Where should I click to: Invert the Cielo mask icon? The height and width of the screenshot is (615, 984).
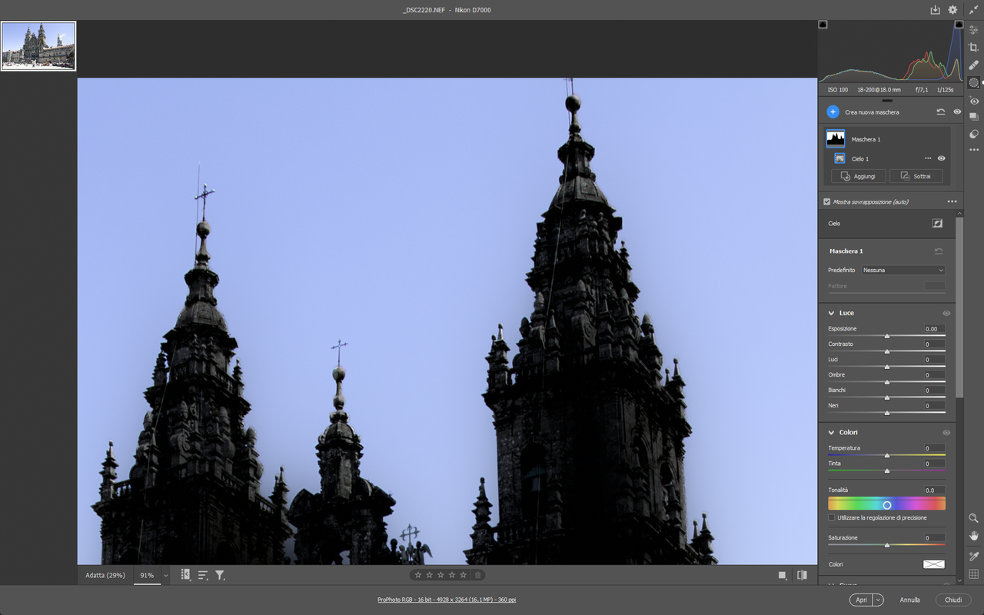937,224
